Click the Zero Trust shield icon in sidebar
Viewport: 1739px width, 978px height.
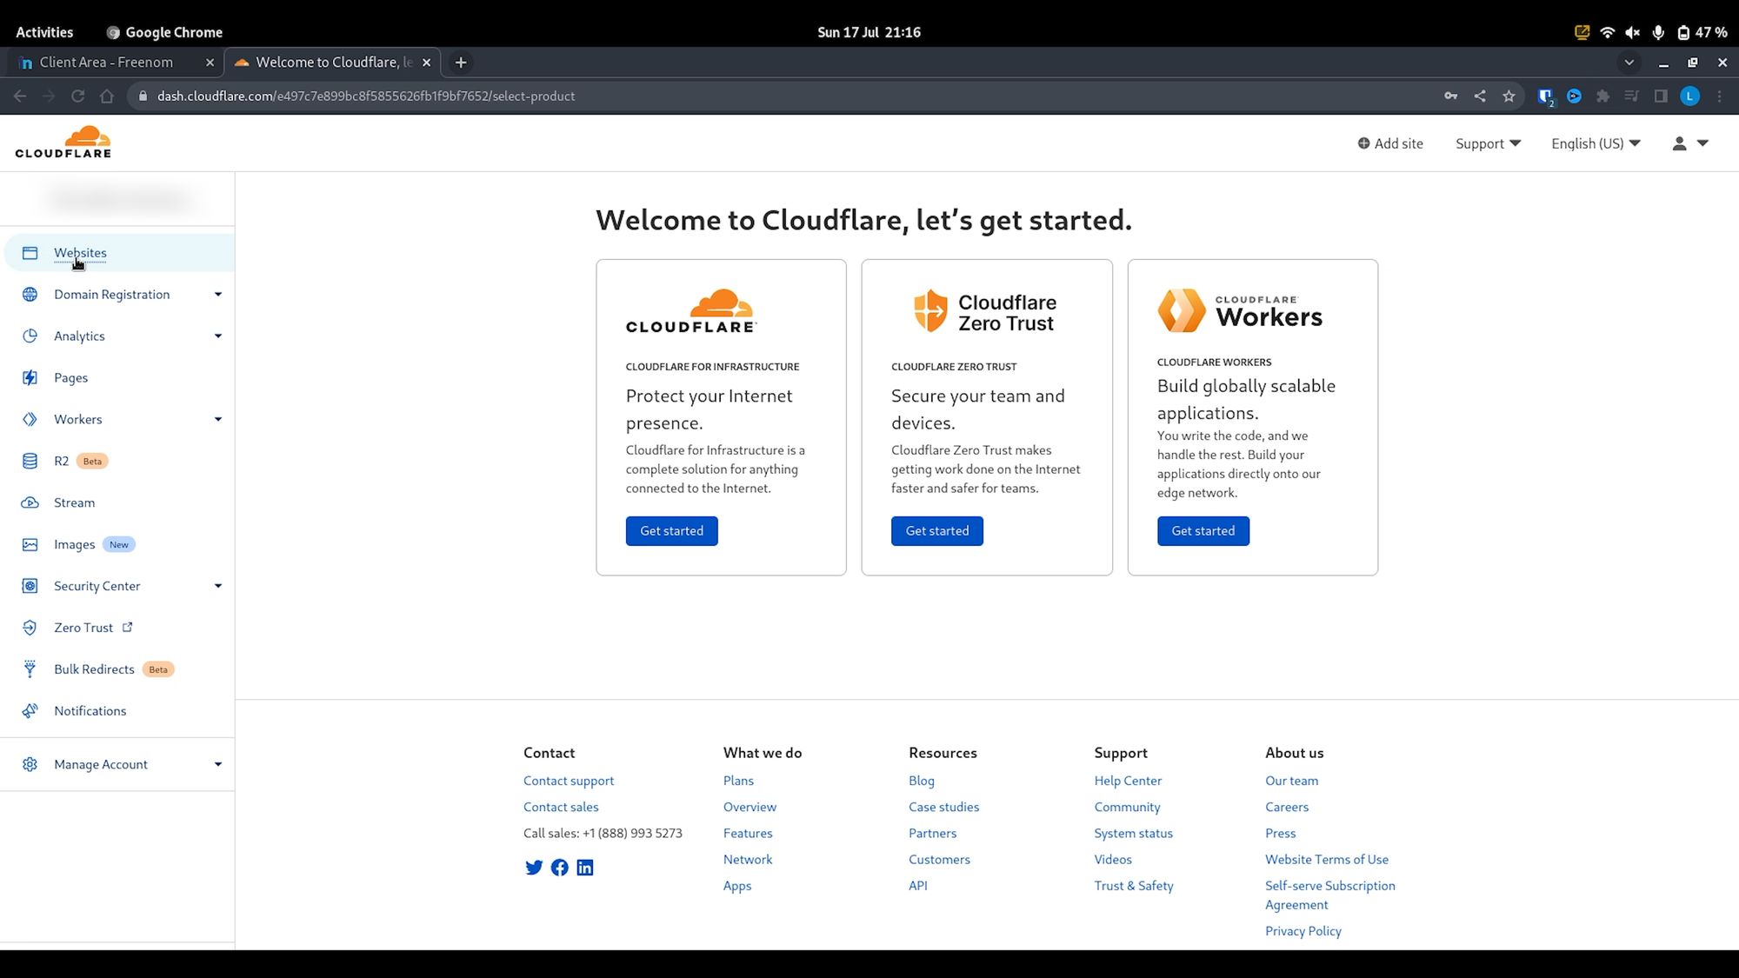click(30, 628)
